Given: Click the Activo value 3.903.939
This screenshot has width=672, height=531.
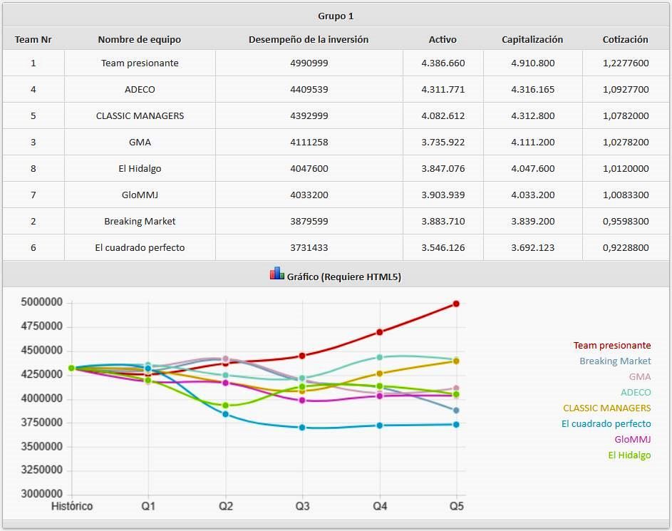Looking at the screenshot, I should [x=443, y=195].
